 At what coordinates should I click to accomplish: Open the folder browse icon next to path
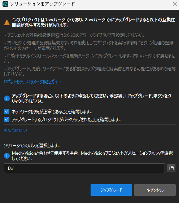point(171,168)
